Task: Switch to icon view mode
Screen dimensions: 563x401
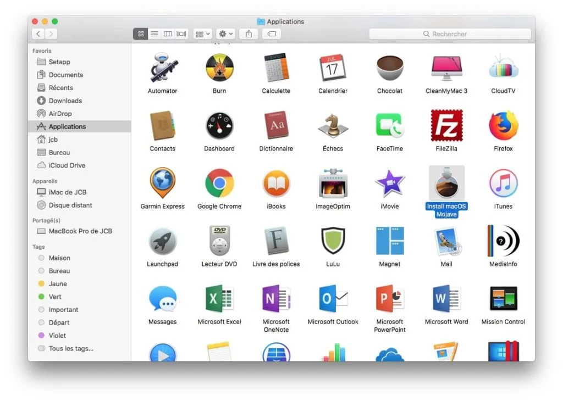Action: coord(141,34)
